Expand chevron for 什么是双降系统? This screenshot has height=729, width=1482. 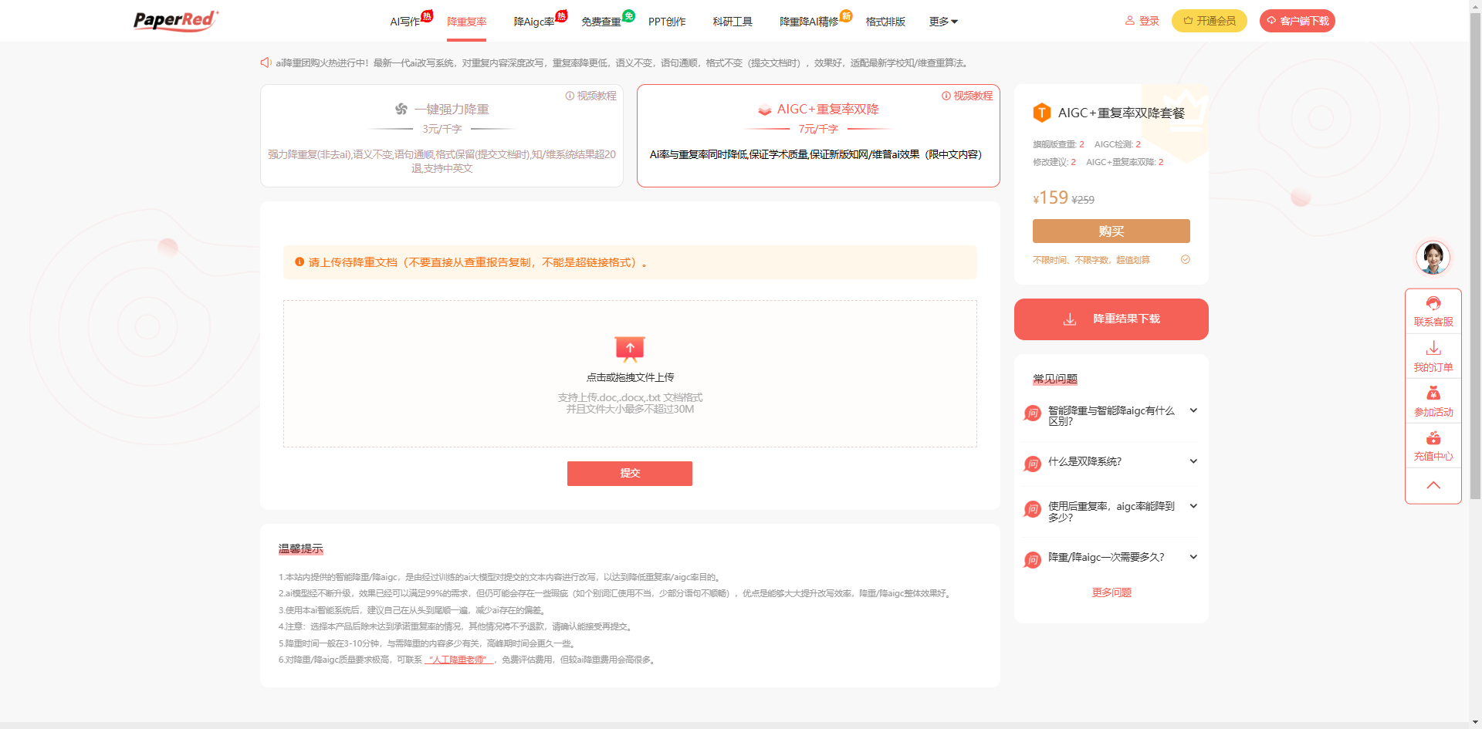click(1193, 461)
